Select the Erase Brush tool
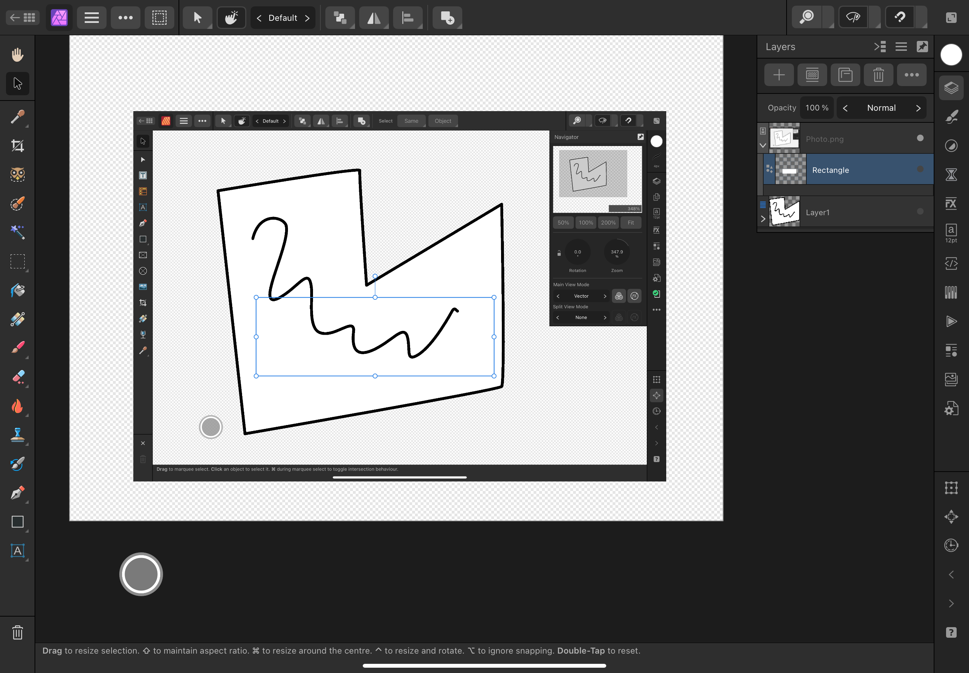Viewport: 969px width, 673px height. 17,377
